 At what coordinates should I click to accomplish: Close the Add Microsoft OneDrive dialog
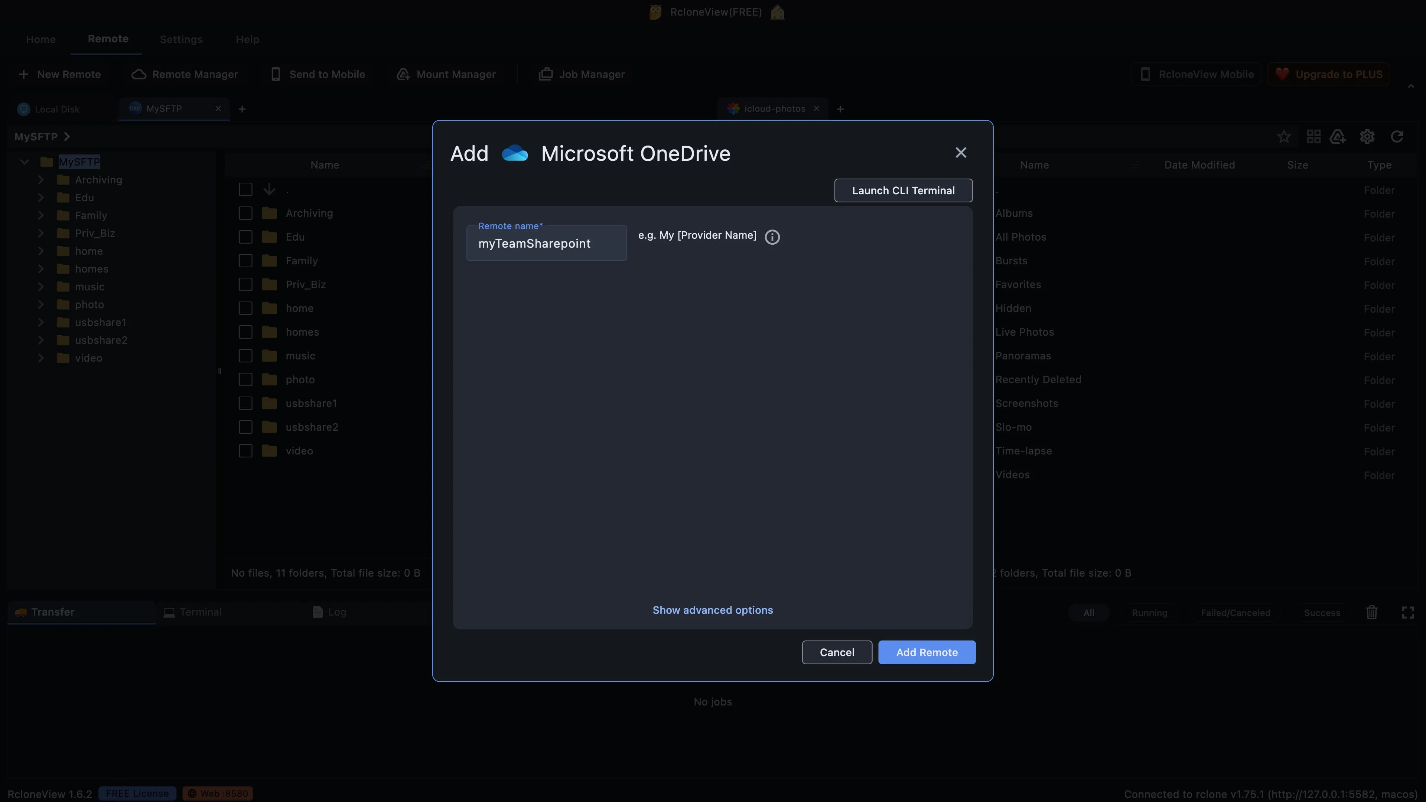click(x=961, y=153)
